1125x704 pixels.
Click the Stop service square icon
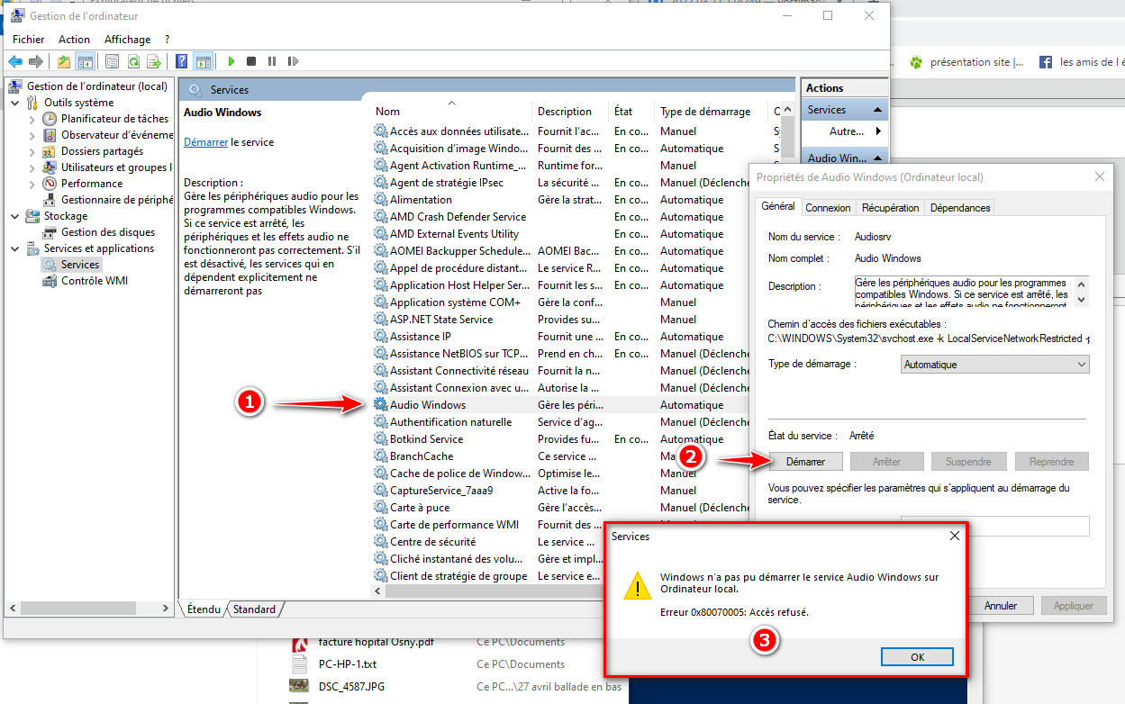pyautogui.click(x=251, y=61)
